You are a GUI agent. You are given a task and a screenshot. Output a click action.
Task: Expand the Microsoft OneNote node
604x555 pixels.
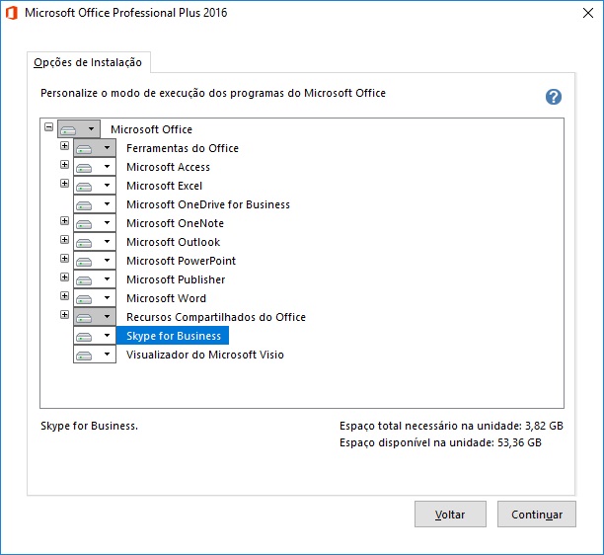point(65,221)
